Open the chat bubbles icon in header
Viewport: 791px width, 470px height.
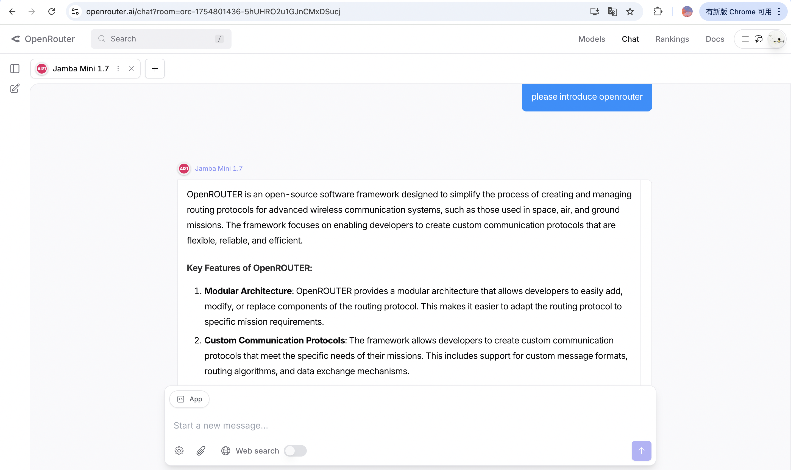pos(758,39)
